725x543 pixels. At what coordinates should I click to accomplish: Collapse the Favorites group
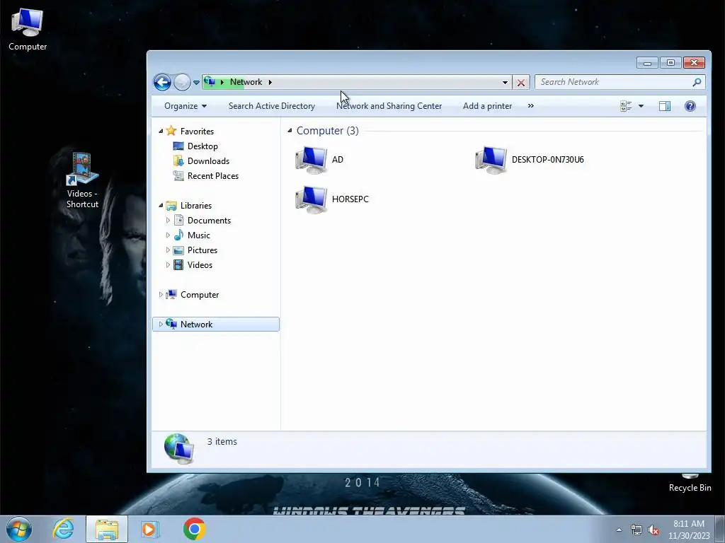coord(161,131)
